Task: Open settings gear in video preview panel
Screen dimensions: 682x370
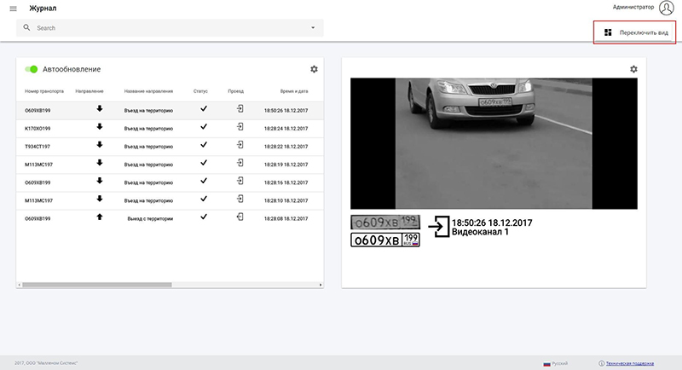Action: [x=633, y=69]
